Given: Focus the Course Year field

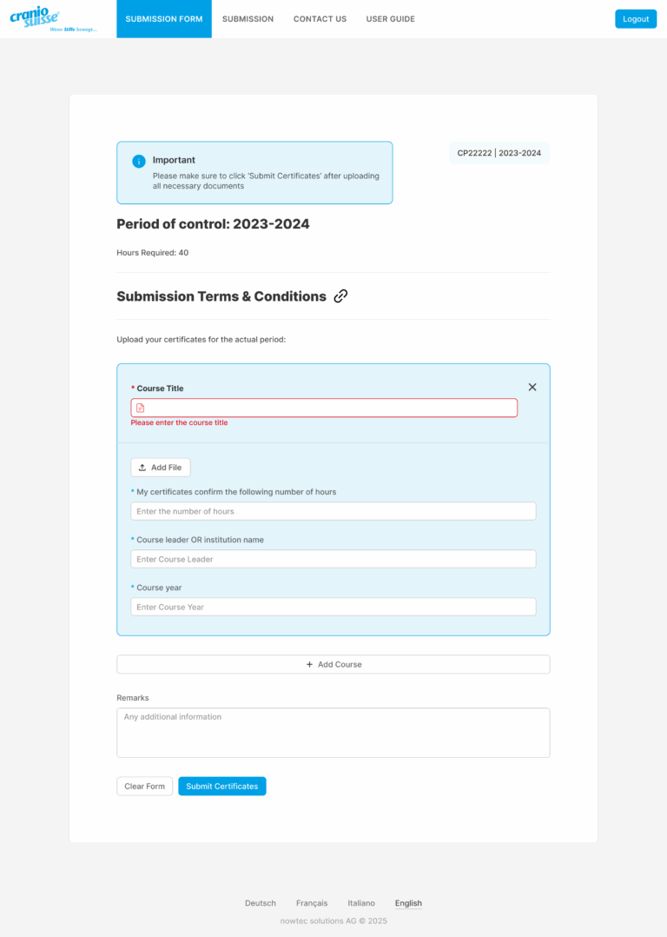Looking at the screenshot, I should tap(333, 607).
